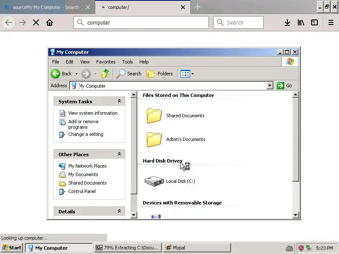The height and width of the screenshot is (254, 339).
Task: Collapse the Other Places panel
Action: point(119,154)
